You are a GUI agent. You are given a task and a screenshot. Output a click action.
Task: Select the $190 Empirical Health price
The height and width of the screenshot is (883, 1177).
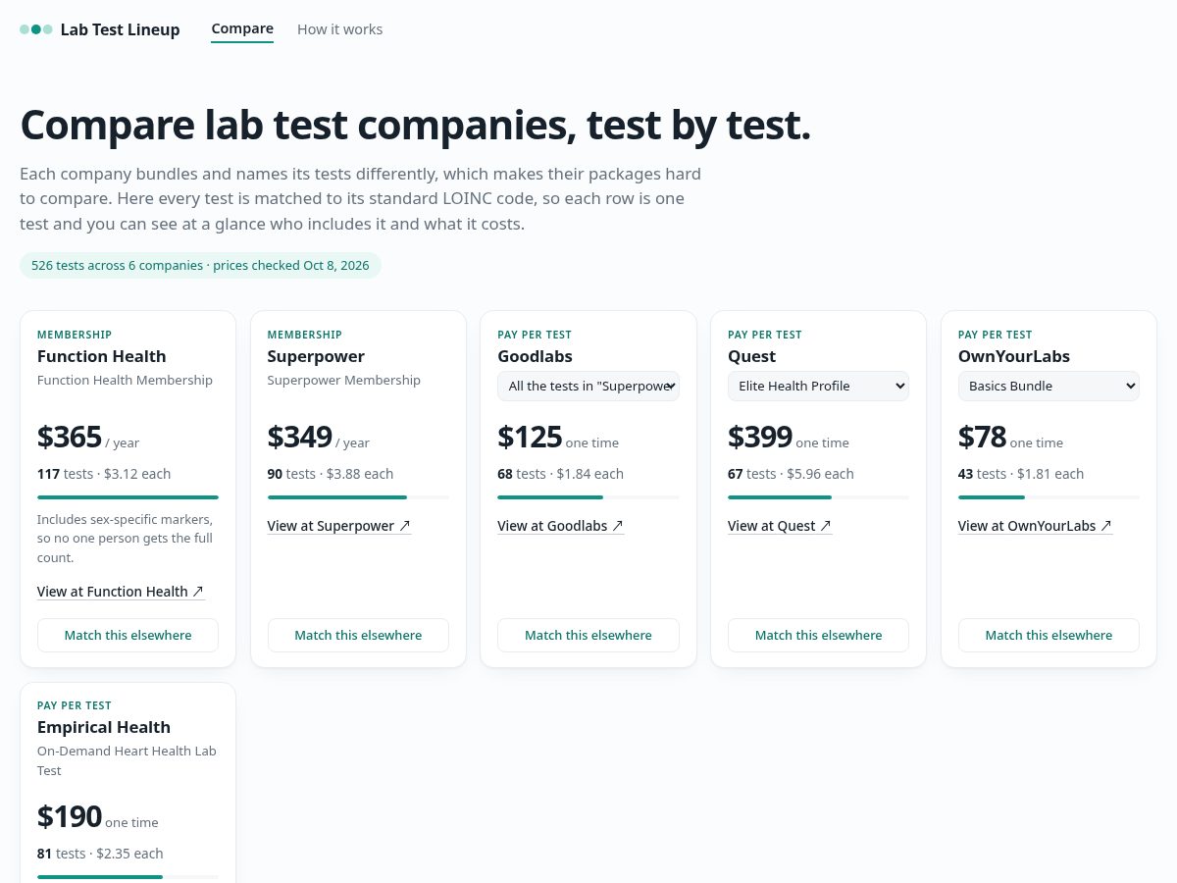click(x=70, y=816)
